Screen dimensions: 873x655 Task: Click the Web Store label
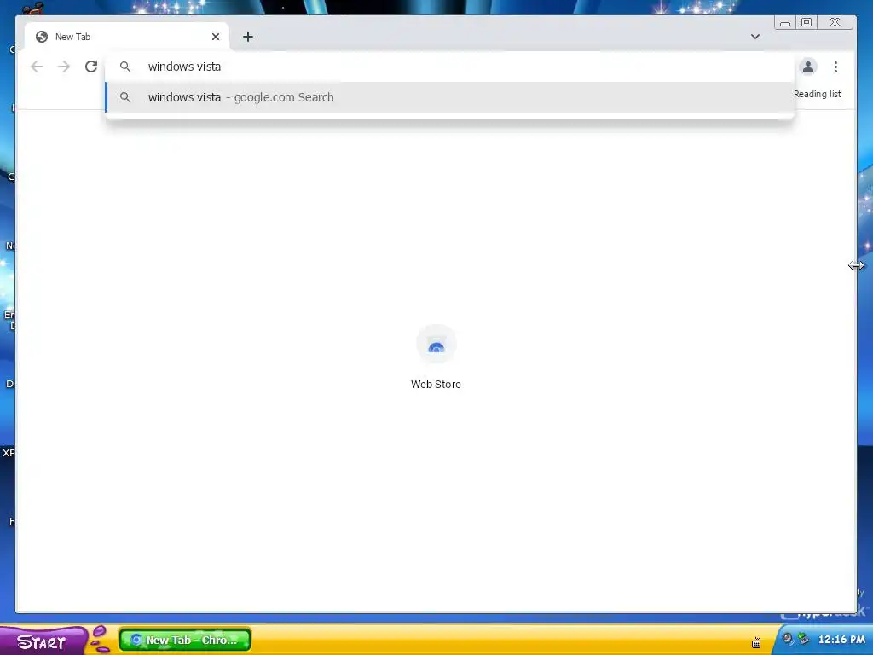436,385
